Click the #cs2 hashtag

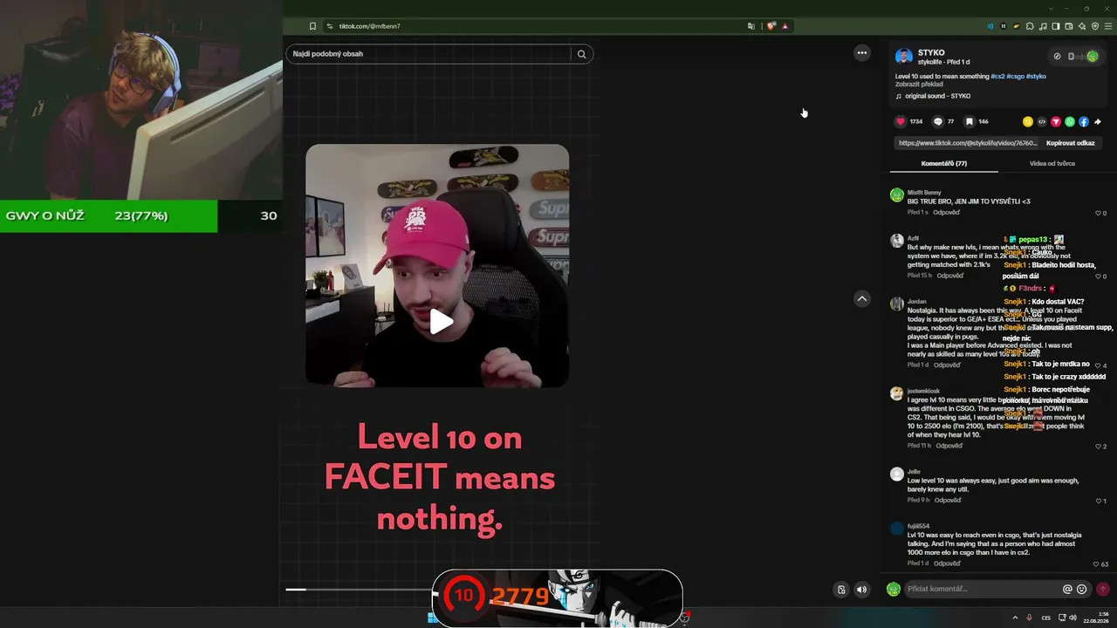pos(997,77)
